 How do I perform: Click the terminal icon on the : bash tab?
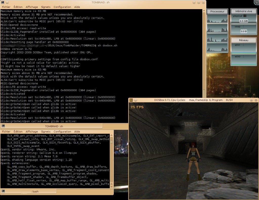[3, 191]
